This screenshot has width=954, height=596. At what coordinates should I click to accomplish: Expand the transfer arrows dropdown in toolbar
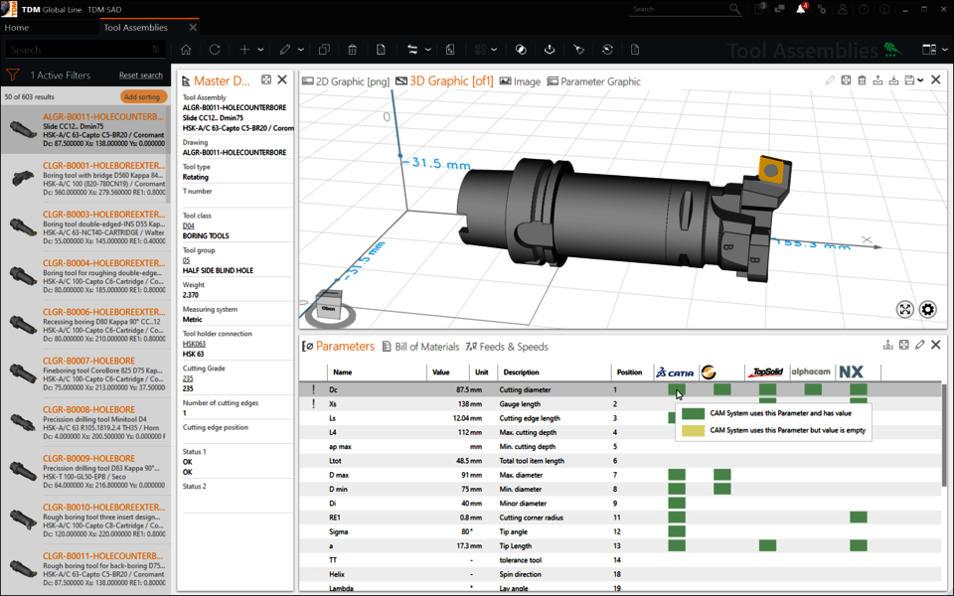click(427, 50)
